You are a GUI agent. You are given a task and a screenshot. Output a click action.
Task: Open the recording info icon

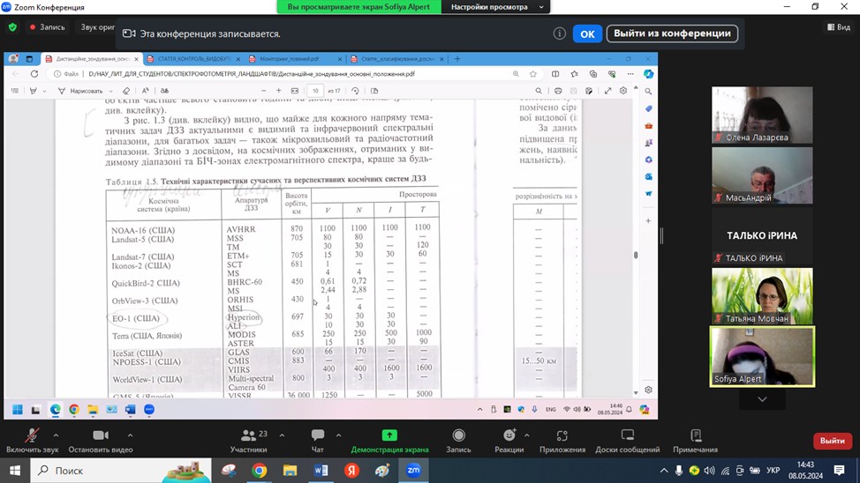[x=560, y=33]
